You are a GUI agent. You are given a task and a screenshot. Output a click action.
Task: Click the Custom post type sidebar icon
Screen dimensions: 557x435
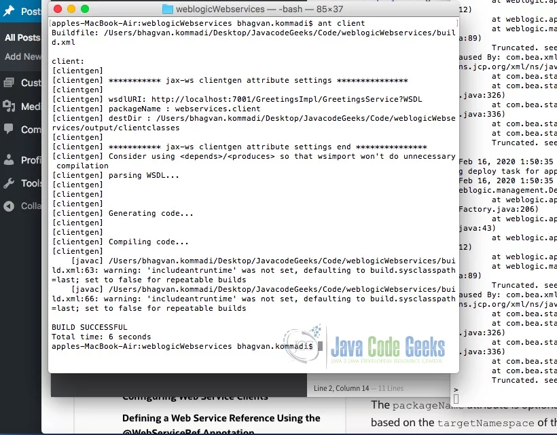[9, 83]
